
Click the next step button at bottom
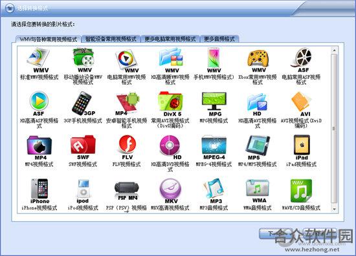pos(276,234)
